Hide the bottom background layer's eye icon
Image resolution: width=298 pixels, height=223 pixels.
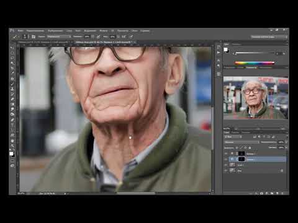tap(226, 170)
